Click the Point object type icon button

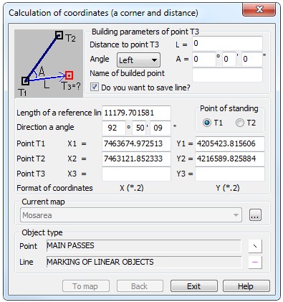(x=255, y=246)
